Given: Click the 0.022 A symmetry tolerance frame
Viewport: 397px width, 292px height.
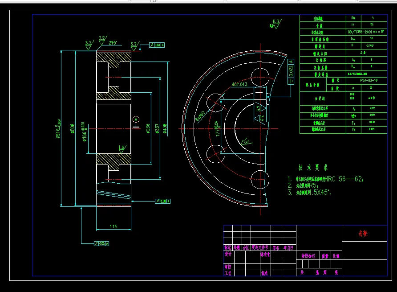Looking at the screenshot, I should click(291, 72).
